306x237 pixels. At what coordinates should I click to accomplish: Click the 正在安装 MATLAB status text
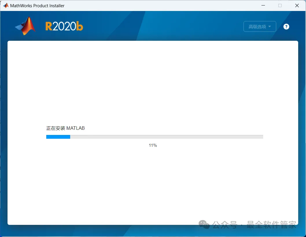(65, 128)
